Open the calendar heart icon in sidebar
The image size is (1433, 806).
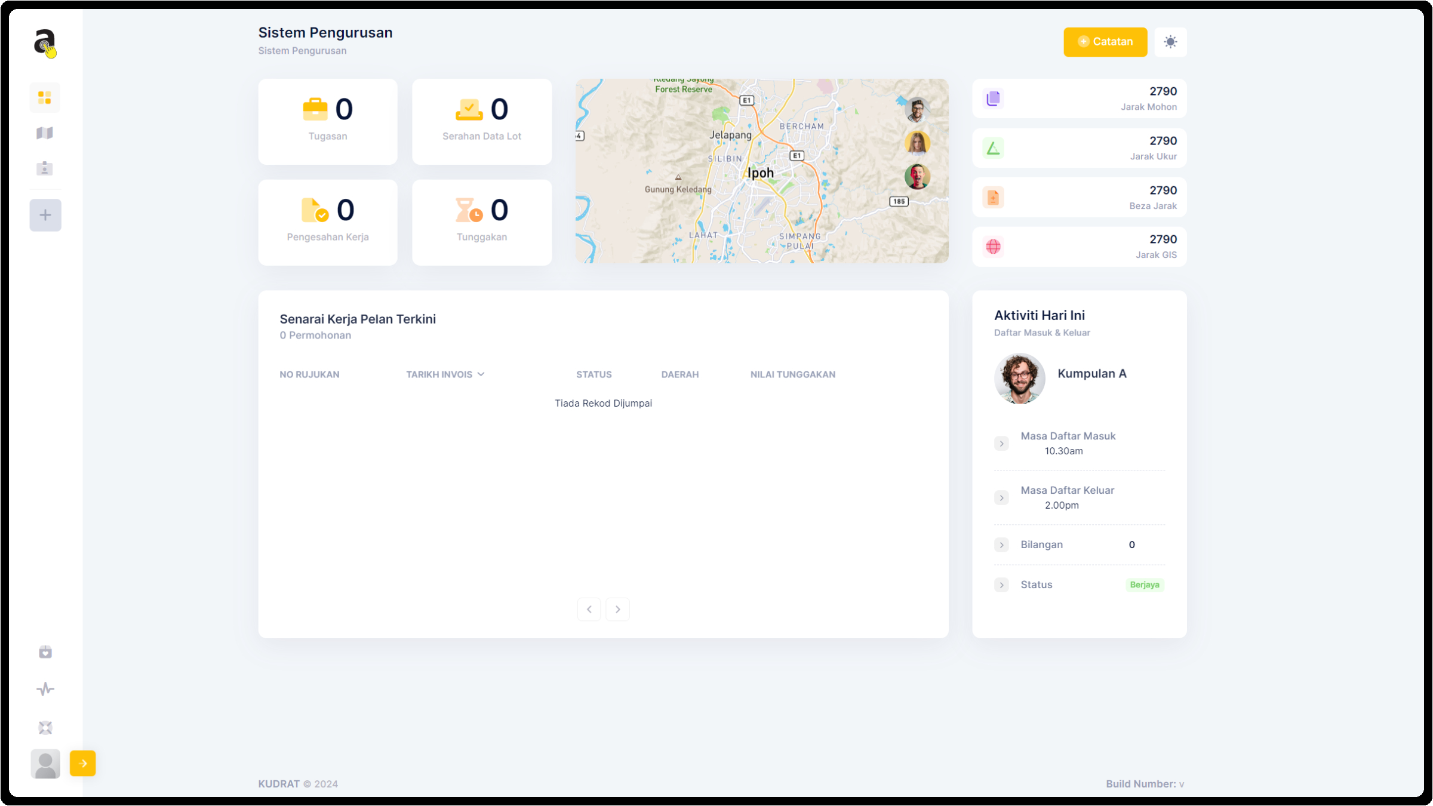click(x=45, y=652)
